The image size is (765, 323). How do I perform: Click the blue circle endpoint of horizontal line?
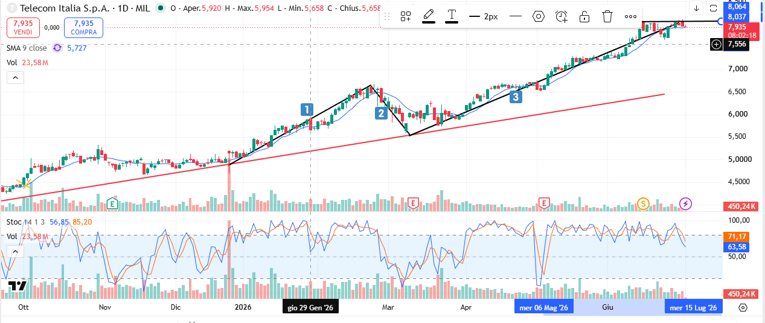(x=721, y=21)
